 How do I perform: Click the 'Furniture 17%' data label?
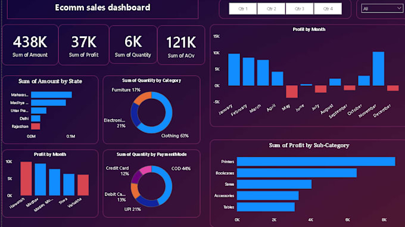pyautogui.click(x=126, y=89)
